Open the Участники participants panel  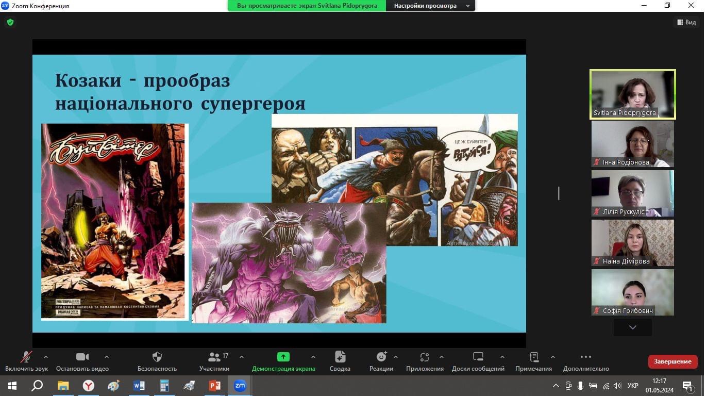click(x=214, y=361)
